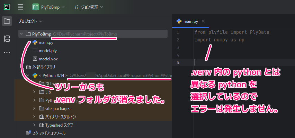
Task: Open the Structure tool window icon
Action: [x=7, y=39]
